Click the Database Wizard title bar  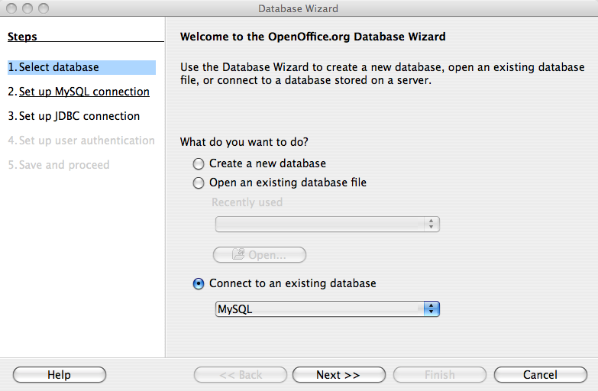[298, 8]
